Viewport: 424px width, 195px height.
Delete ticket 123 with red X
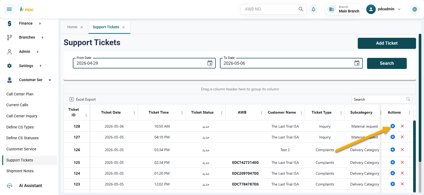click(x=402, y=184)
